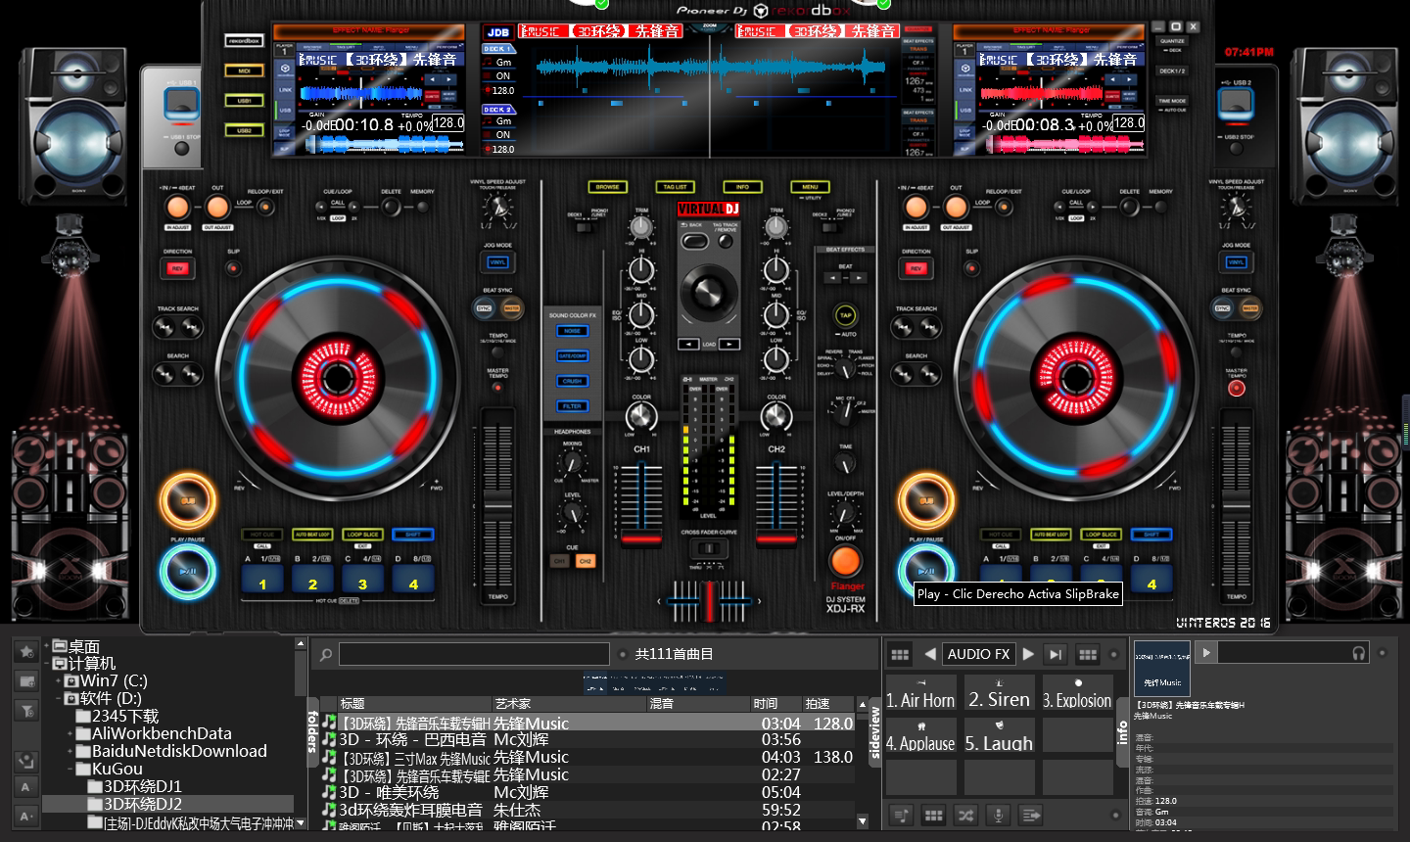Viewport: 1410px width, 842px height.
Task: Collapse the 软件 (D:) drive node
Action: (58, 699)
